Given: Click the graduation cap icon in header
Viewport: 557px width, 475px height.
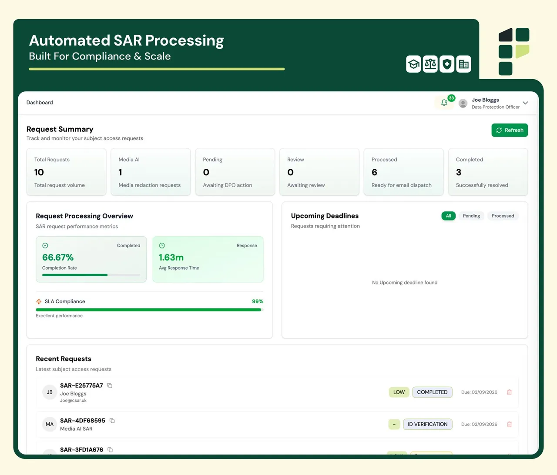Looking at the screenshot, I should (x=413, y=64).
